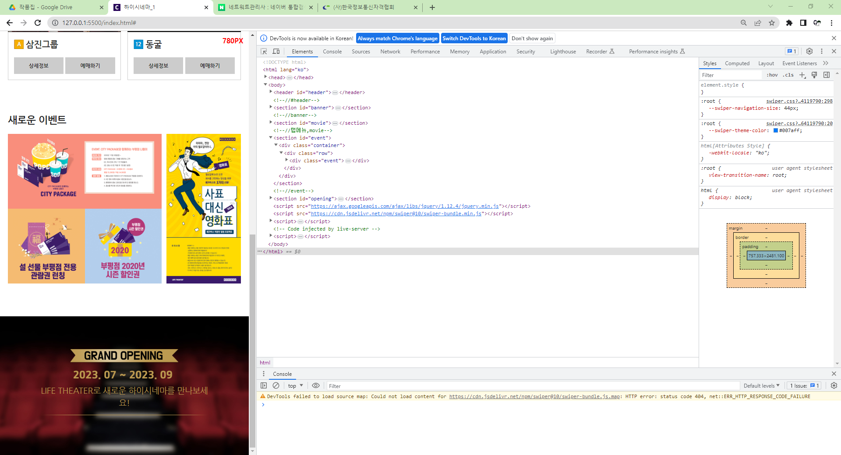Open the Default levels dropdown

tap(762, 385)
